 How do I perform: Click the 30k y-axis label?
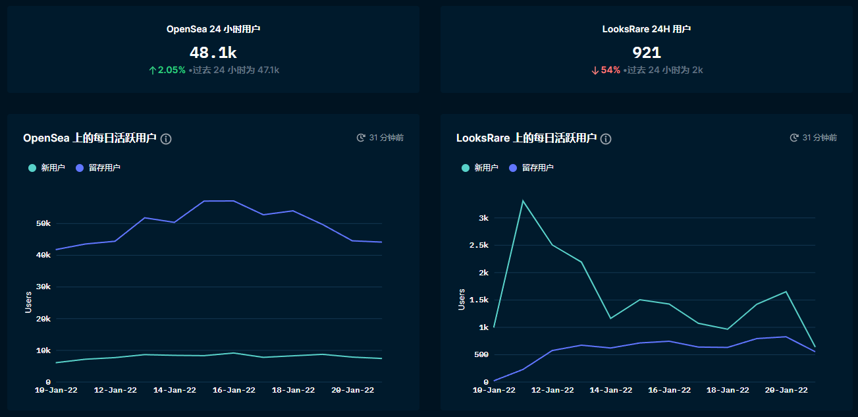click(x=43, y=287)
